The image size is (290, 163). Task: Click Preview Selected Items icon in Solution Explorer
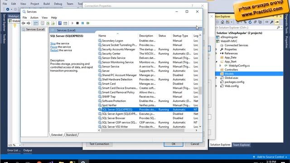coord(277,22)
